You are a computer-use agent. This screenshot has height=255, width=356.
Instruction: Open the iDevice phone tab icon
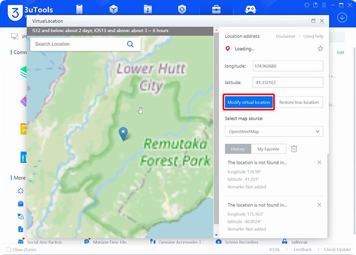coord(79,9)
